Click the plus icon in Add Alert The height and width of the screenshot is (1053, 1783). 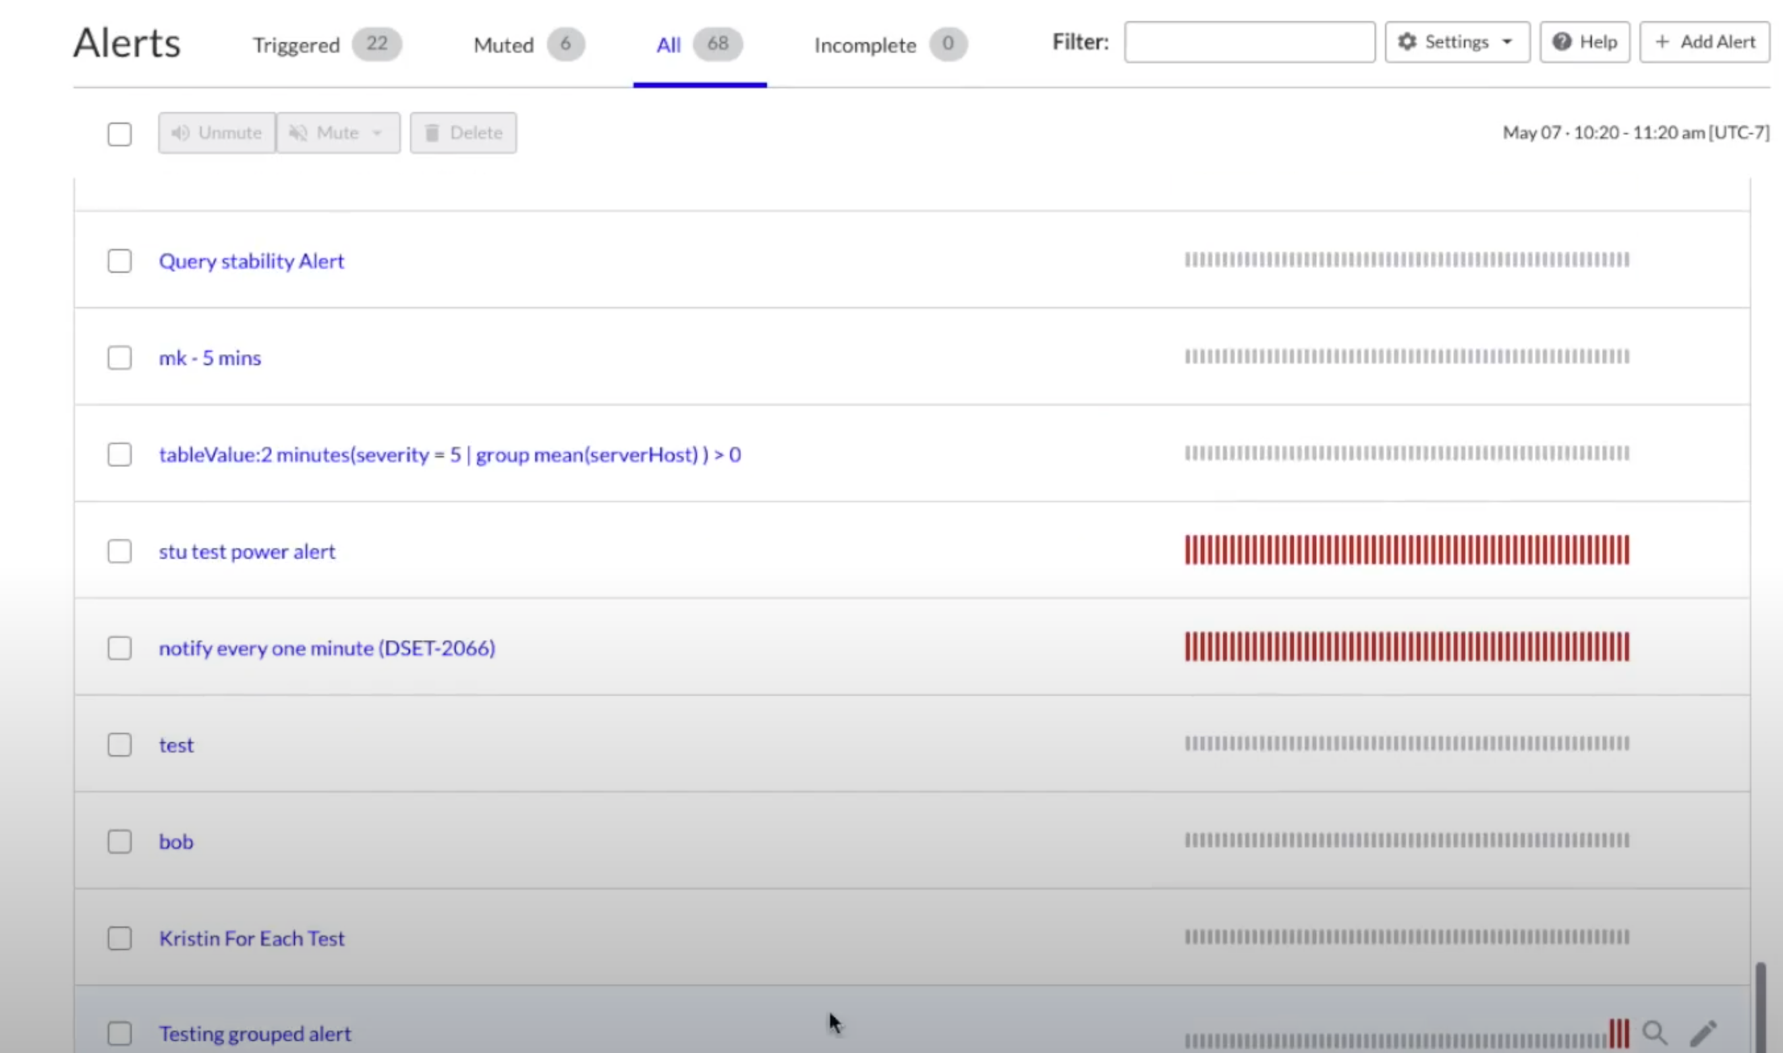point(1662,42)
